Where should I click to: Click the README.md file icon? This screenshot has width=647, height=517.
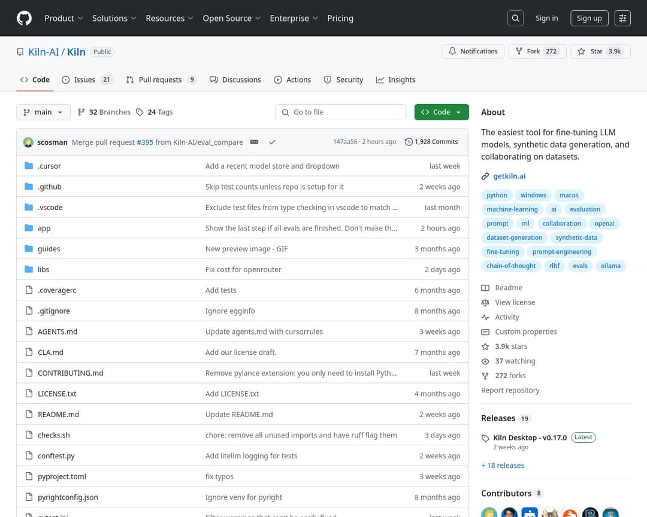click(x=29, y=414)
